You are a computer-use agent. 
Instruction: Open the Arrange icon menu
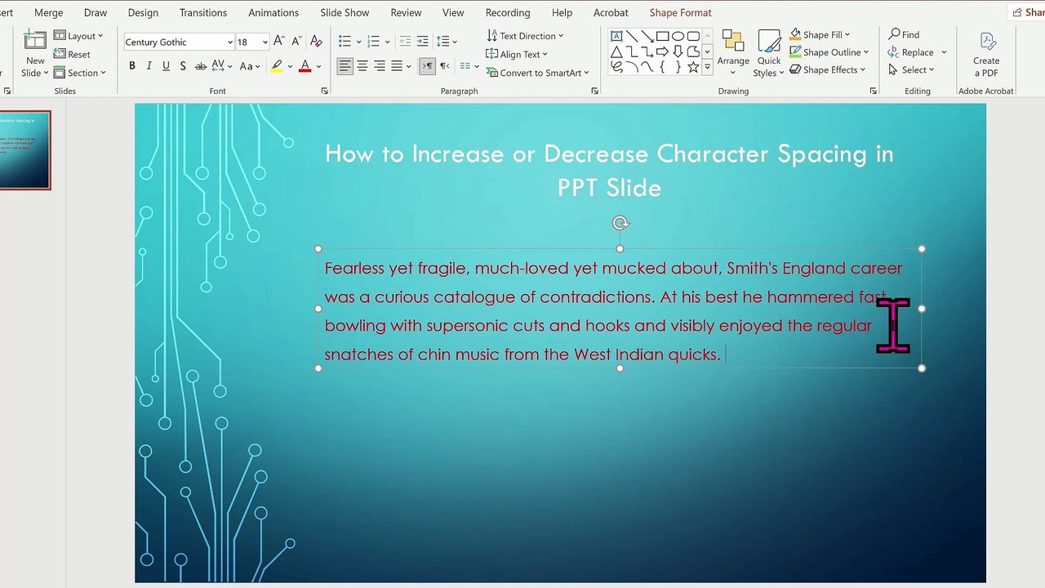[x=733, y=54]
